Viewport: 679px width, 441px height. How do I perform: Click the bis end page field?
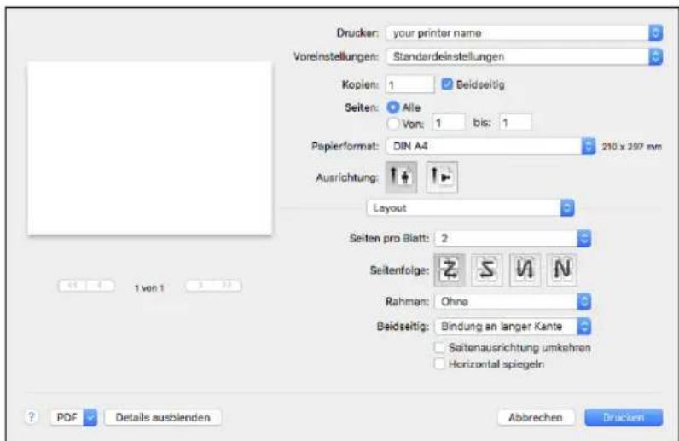(x=515, y=123)
